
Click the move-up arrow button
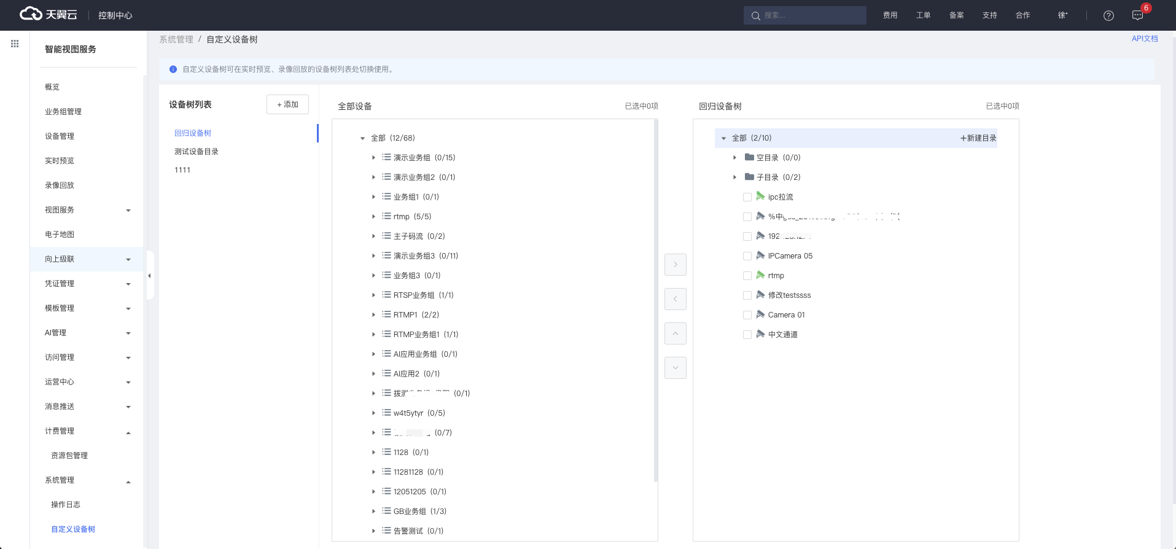point(675,333)
